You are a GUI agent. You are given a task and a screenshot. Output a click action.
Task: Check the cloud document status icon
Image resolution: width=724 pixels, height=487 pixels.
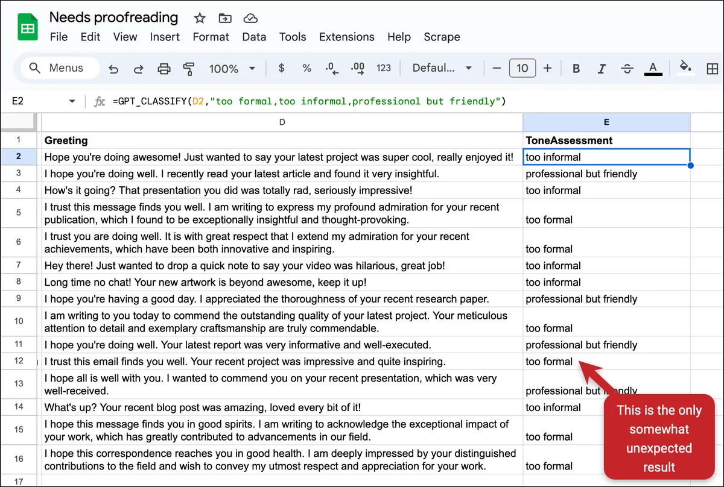(x=251, y=18)
